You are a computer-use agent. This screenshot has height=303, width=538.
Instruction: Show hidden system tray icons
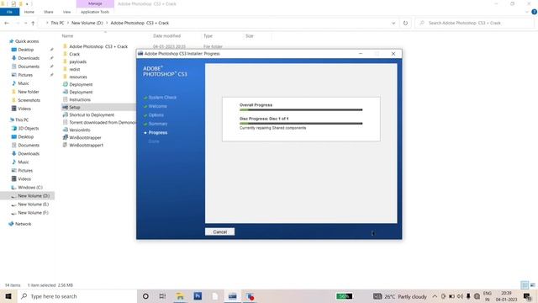tap(435, 296)
